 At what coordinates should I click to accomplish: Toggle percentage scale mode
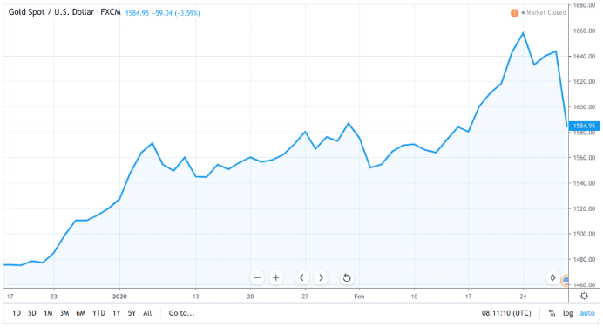click(x=552, y=313)
